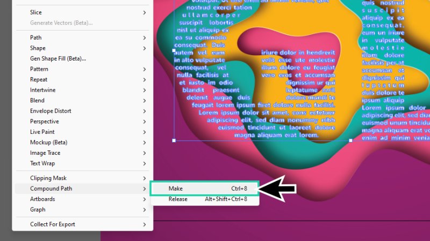Open the Shape submenu
430x241 pixels.
[x=83, y=48]
